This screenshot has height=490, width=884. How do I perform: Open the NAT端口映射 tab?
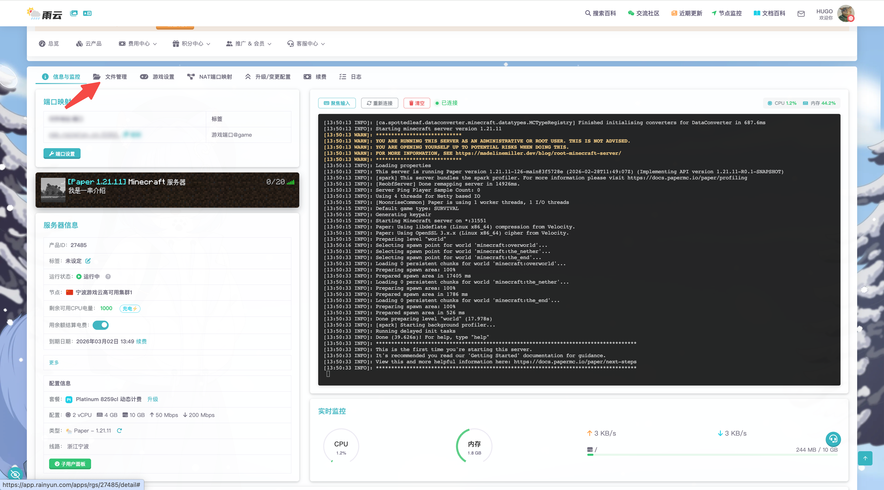[x=210, y=77]
